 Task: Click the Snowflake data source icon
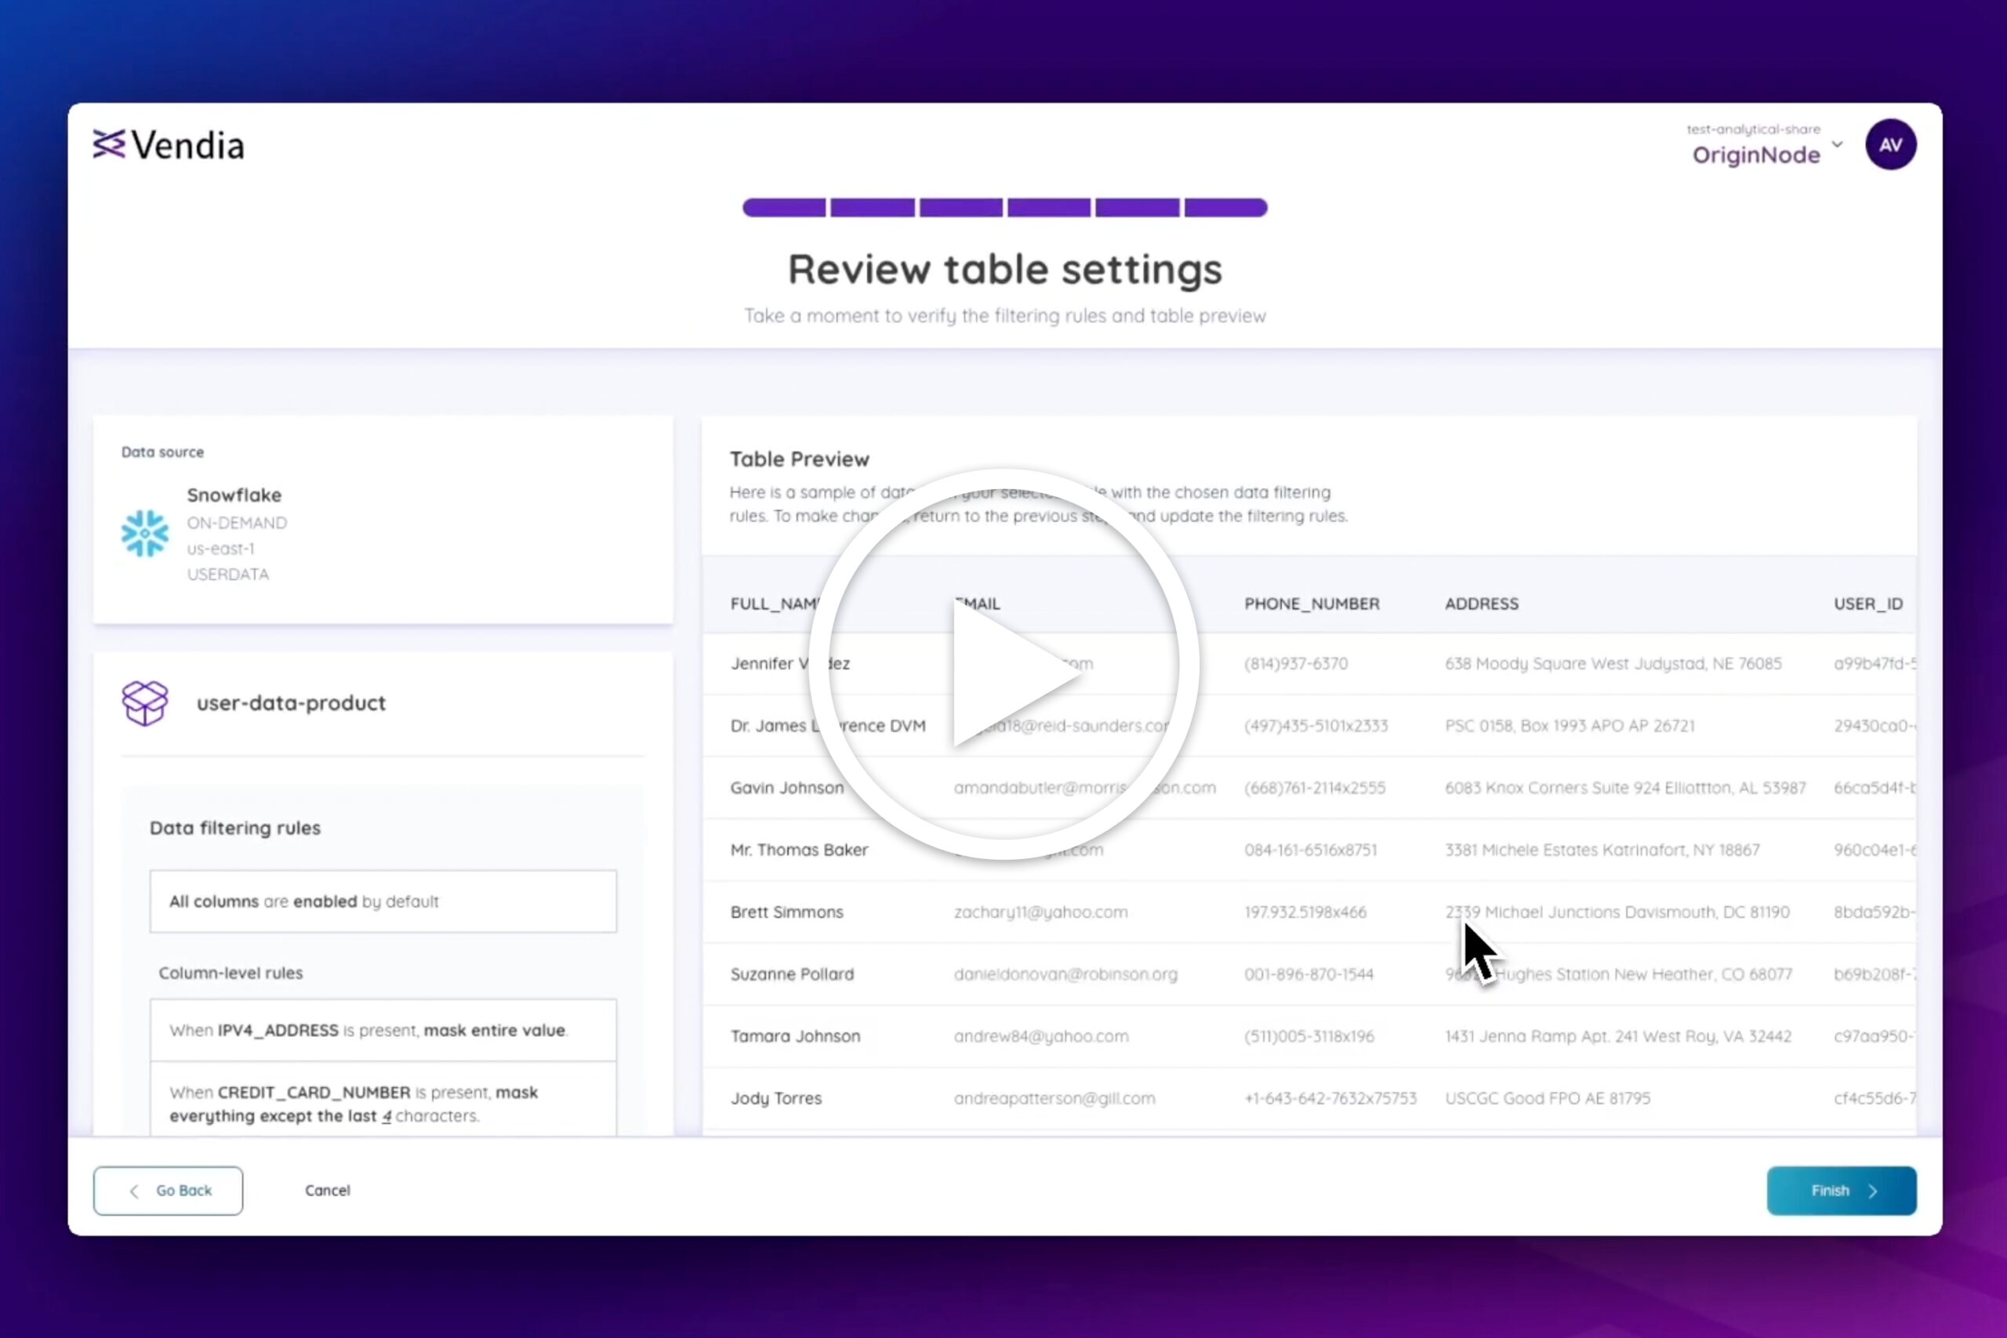(145, 533)
